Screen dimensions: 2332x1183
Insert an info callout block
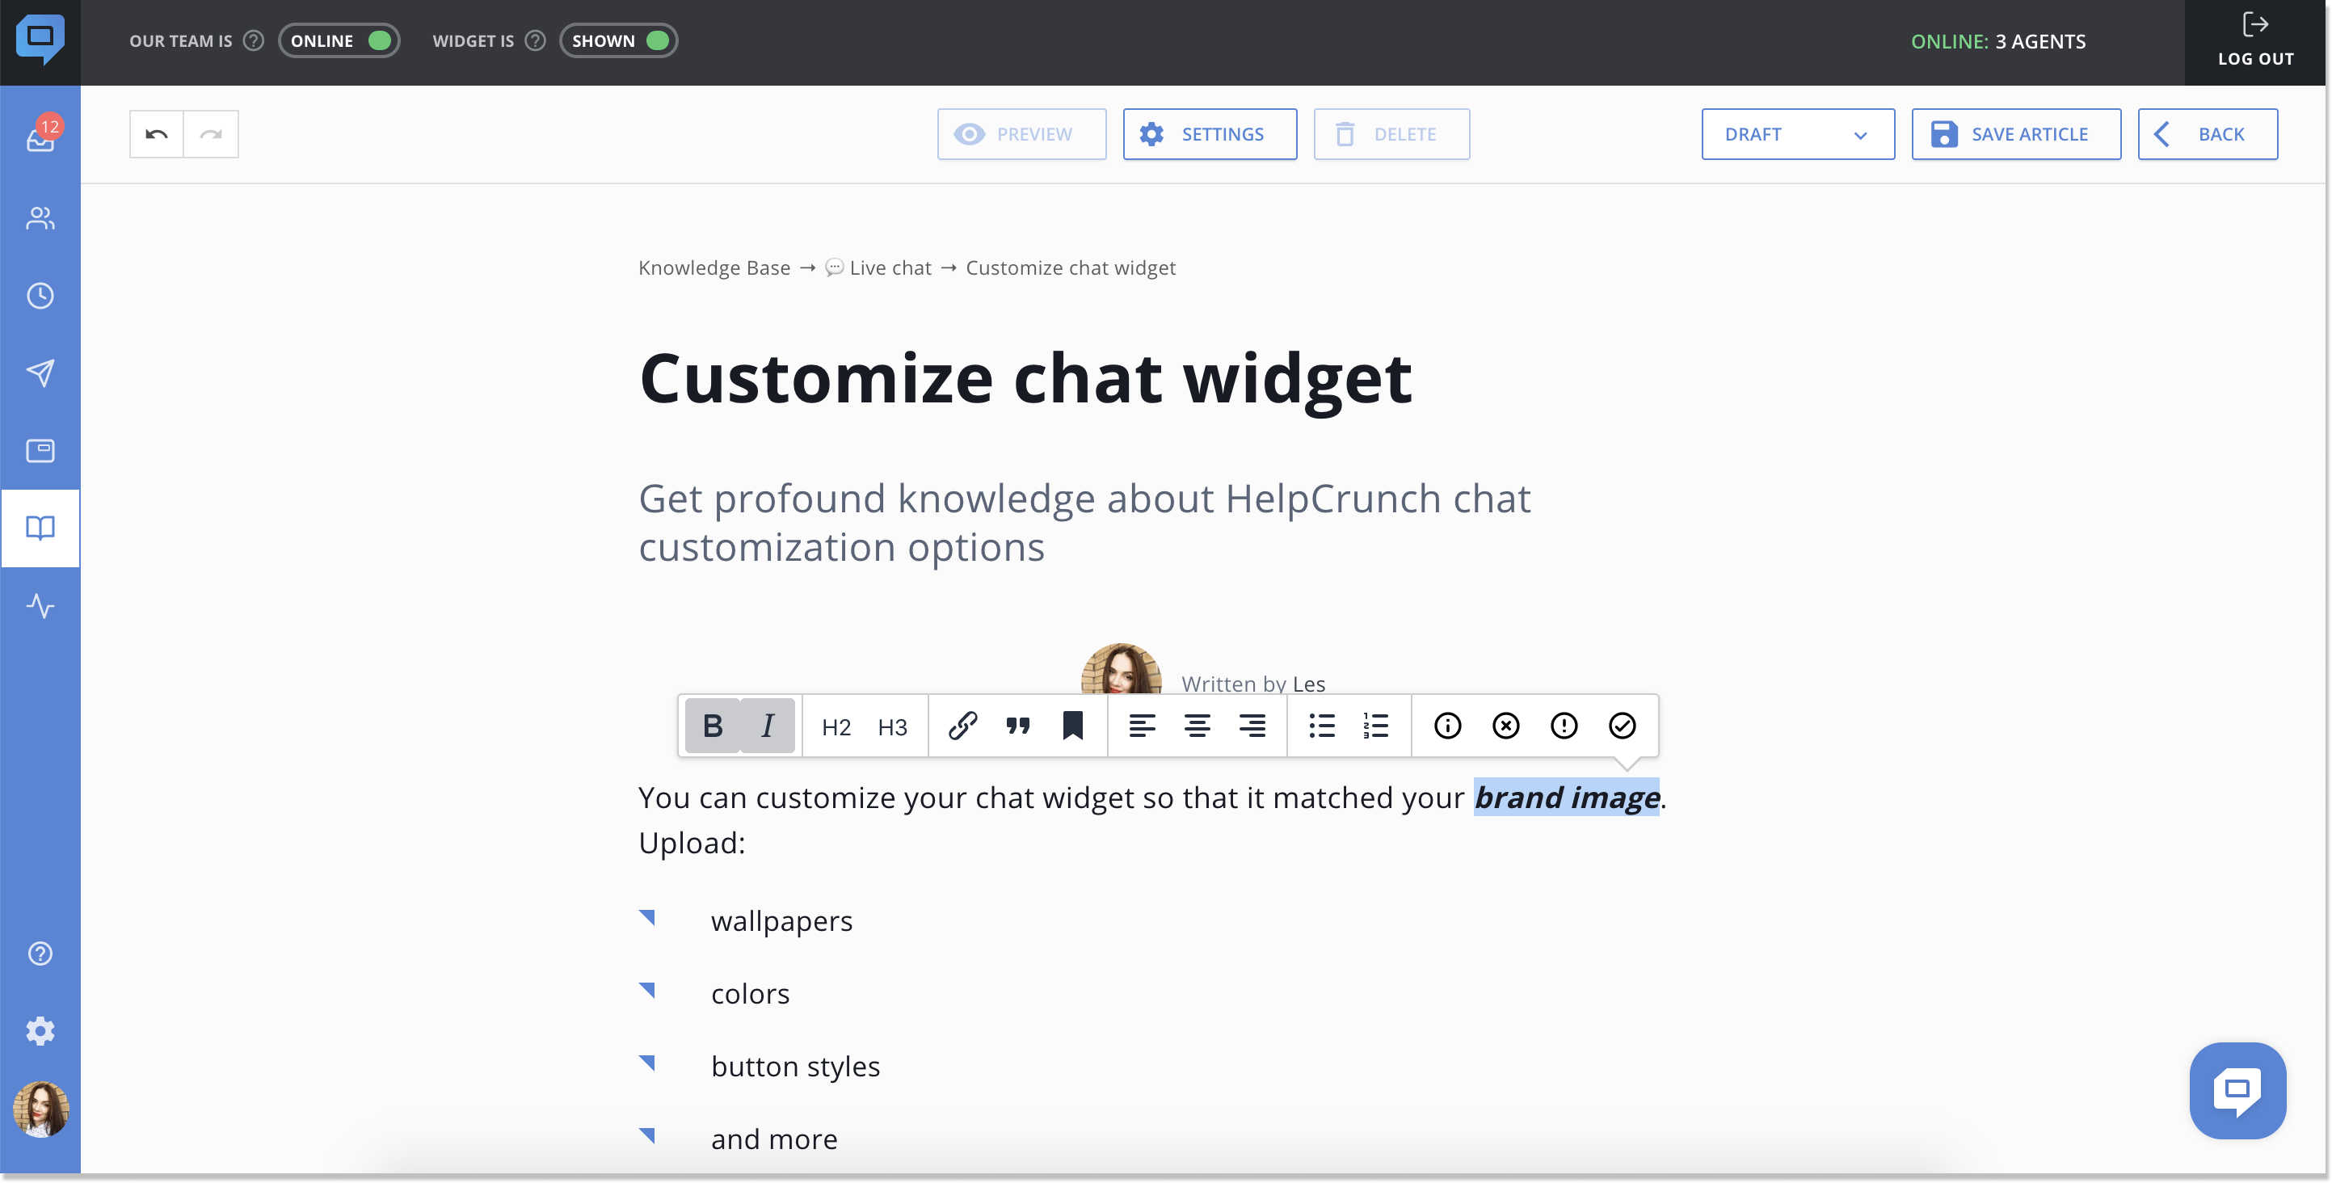point(1447,726)
